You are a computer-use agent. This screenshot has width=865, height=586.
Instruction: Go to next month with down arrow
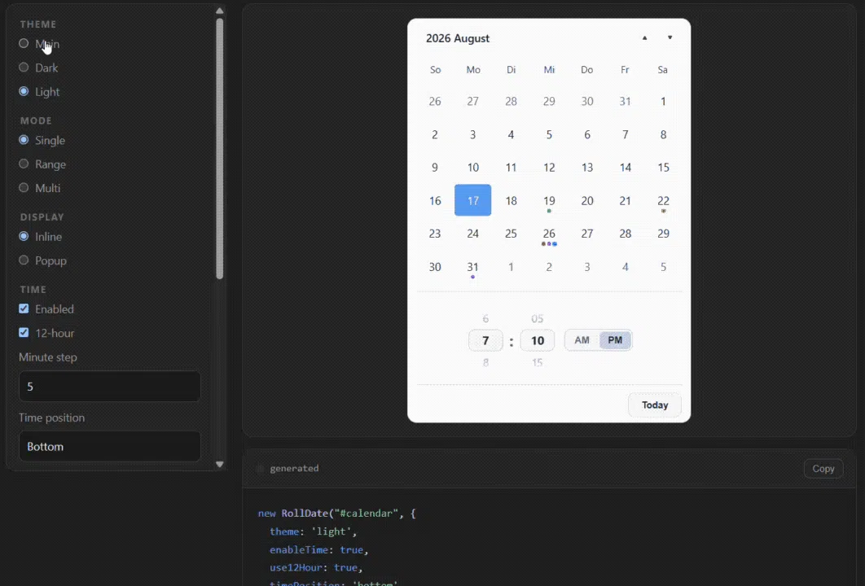(670, 38)
